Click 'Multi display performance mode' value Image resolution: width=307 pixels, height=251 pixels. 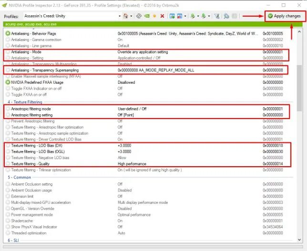143,202
